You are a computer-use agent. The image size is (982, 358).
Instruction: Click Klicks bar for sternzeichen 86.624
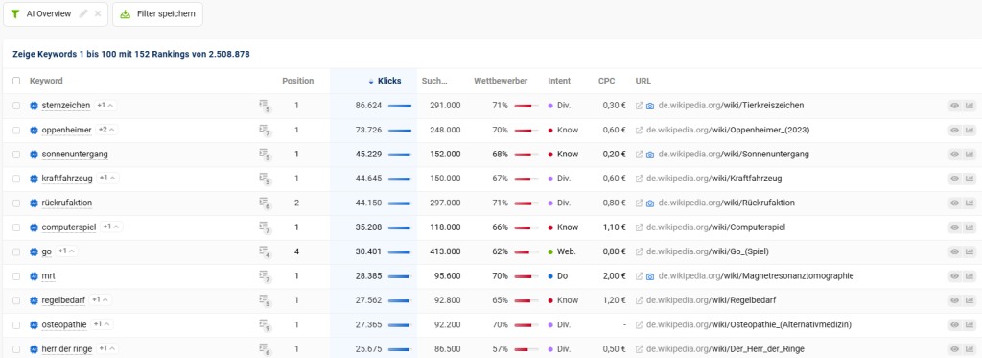pyautogui.click(x=400, y=106)
